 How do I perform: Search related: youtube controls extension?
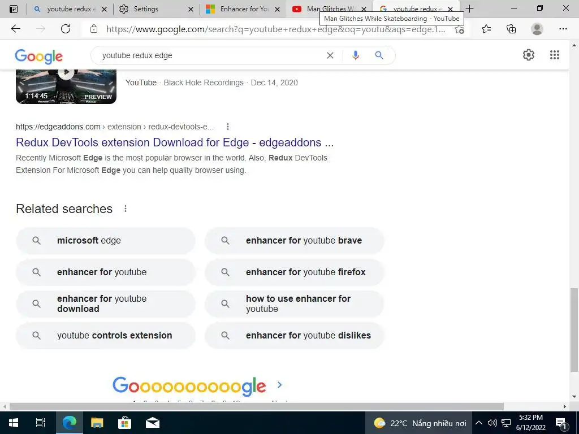(106, 336)
